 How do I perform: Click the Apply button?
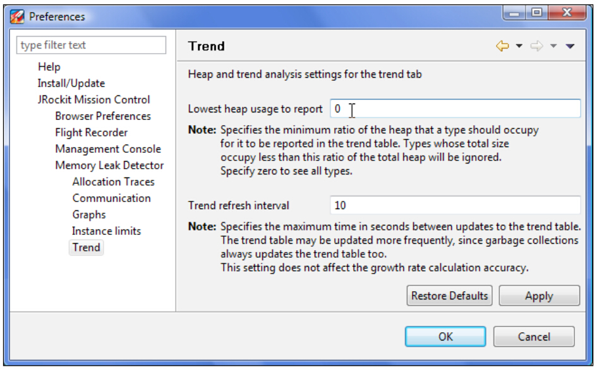(539, 296)
